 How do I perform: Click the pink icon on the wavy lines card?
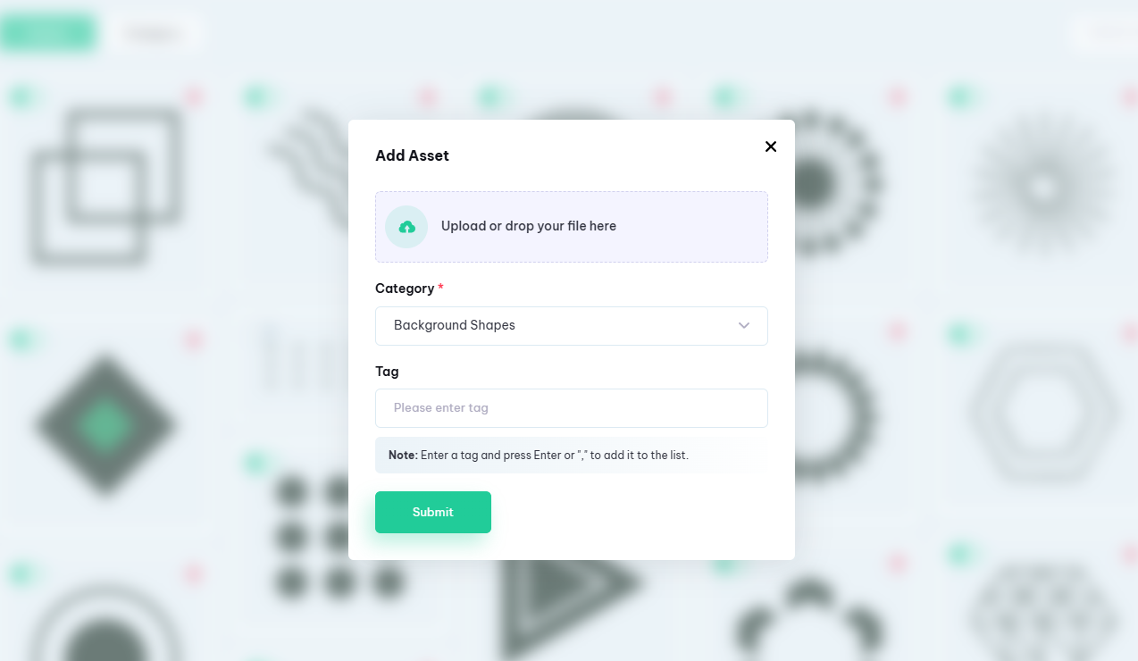coord(428,96)
